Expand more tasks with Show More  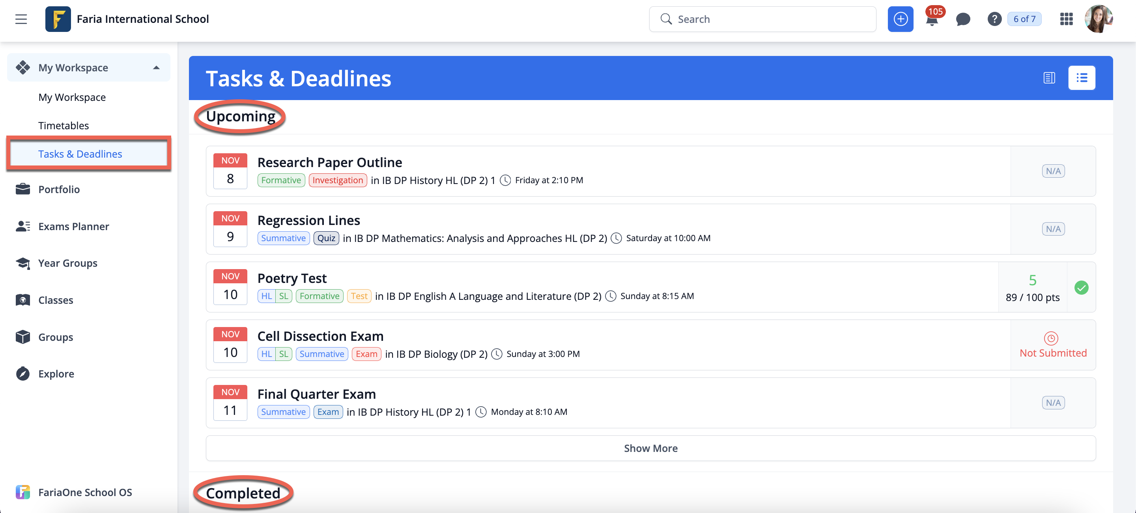[650, 448]
